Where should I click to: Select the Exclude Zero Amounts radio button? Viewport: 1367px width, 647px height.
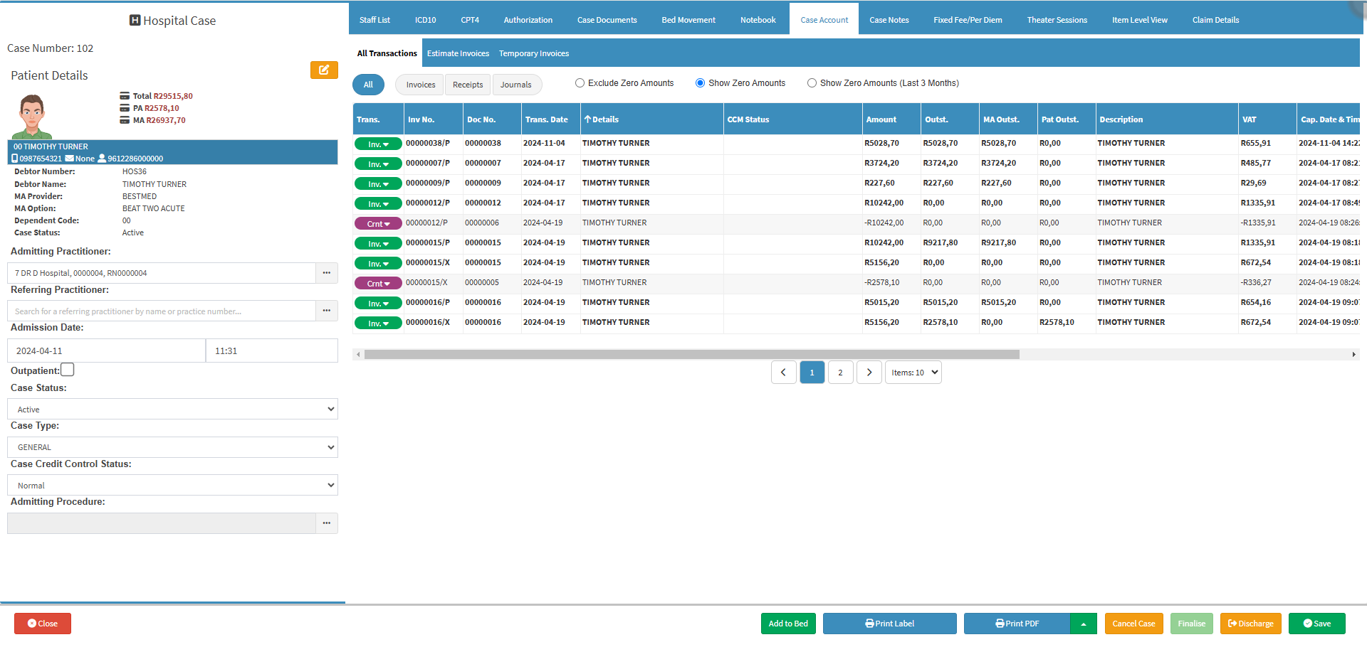click(x=580, y=83)
